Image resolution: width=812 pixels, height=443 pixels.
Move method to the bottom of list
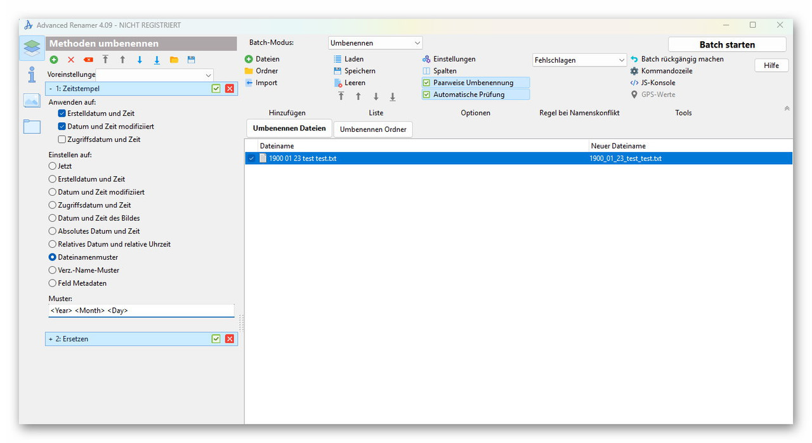[x=157, y=60]
